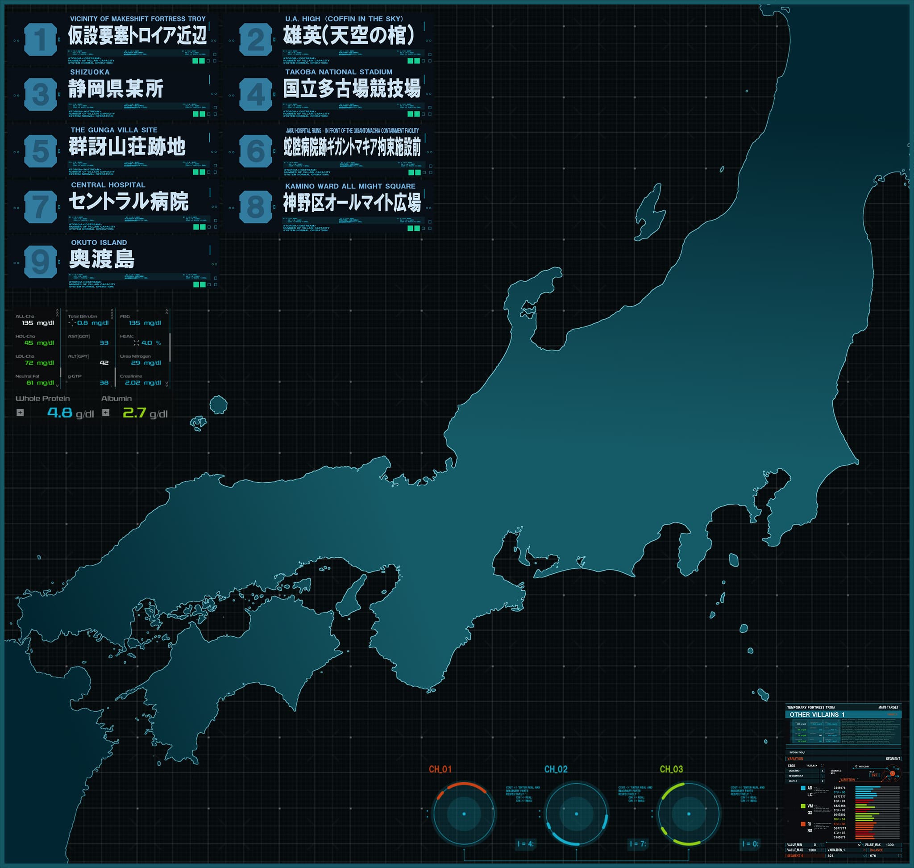Click the FBG column scrollbar thumb
Screen dimensions: 914x868
pos(170,347)
